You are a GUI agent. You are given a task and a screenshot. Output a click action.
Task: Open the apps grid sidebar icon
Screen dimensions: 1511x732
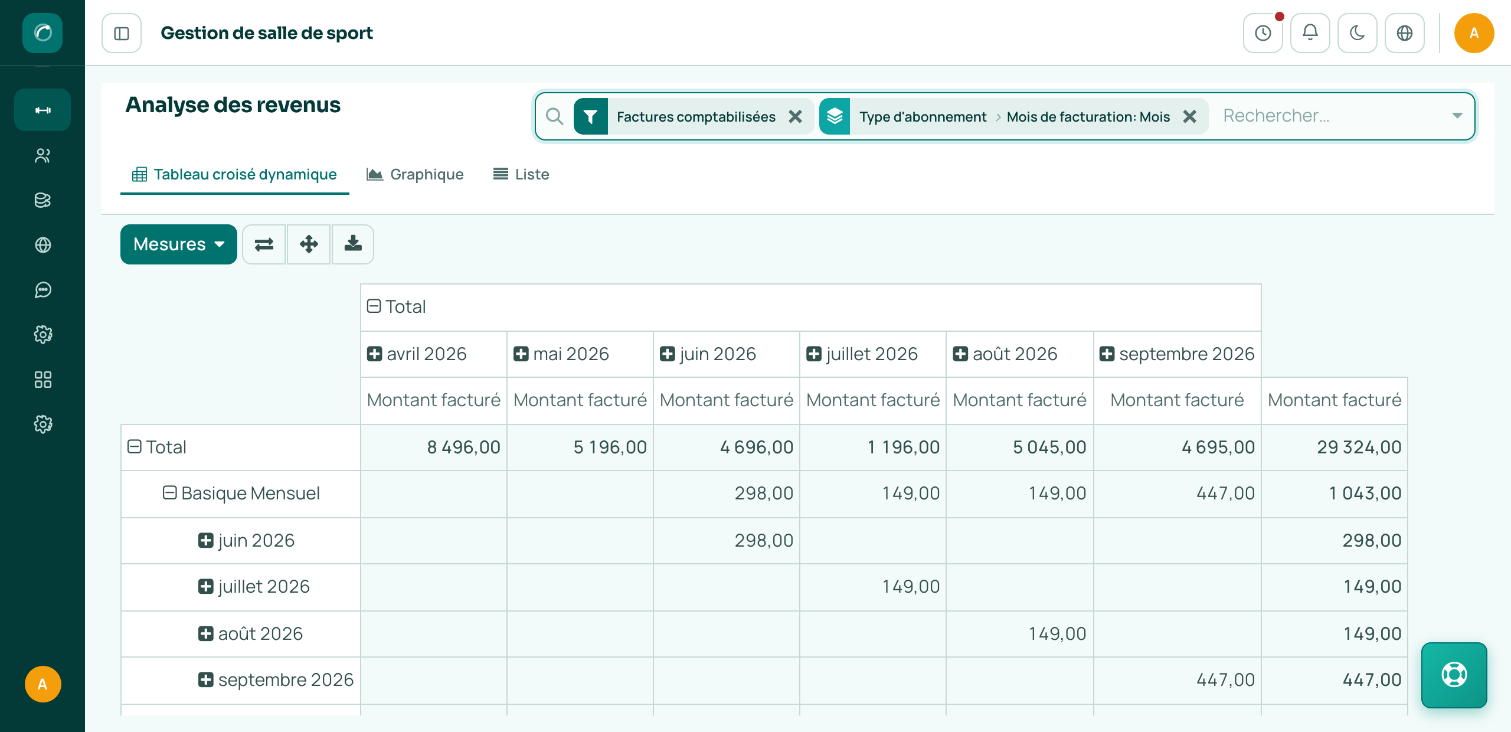click(42, 380)
